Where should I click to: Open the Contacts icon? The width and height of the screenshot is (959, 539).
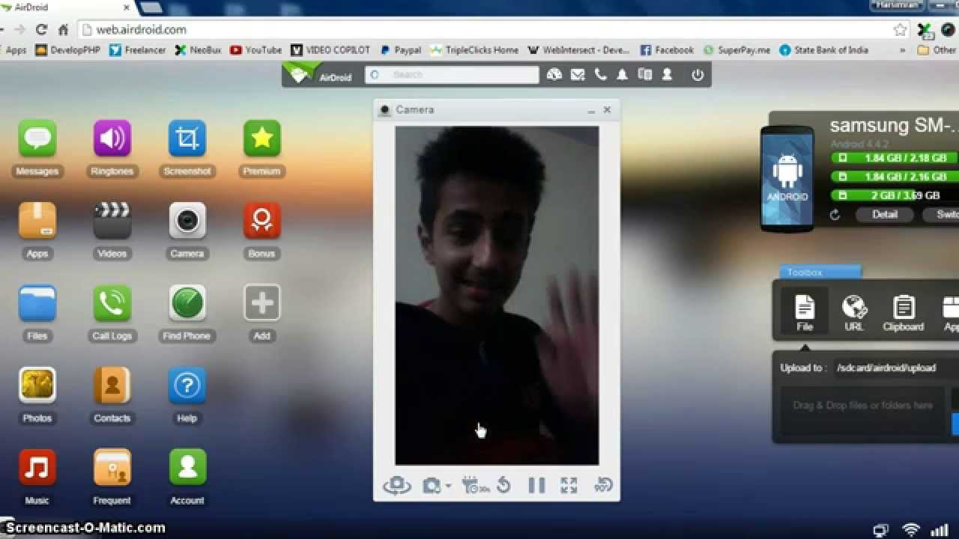coord(112,386)
